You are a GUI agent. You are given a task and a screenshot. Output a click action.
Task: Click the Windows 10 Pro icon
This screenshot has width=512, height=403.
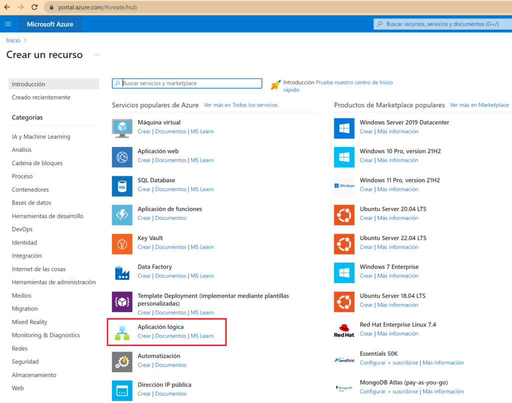point(344,157)
